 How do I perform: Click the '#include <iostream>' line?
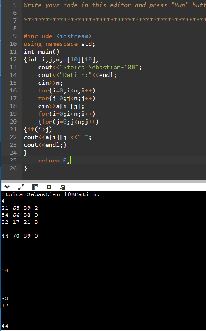tap(58, 36)
